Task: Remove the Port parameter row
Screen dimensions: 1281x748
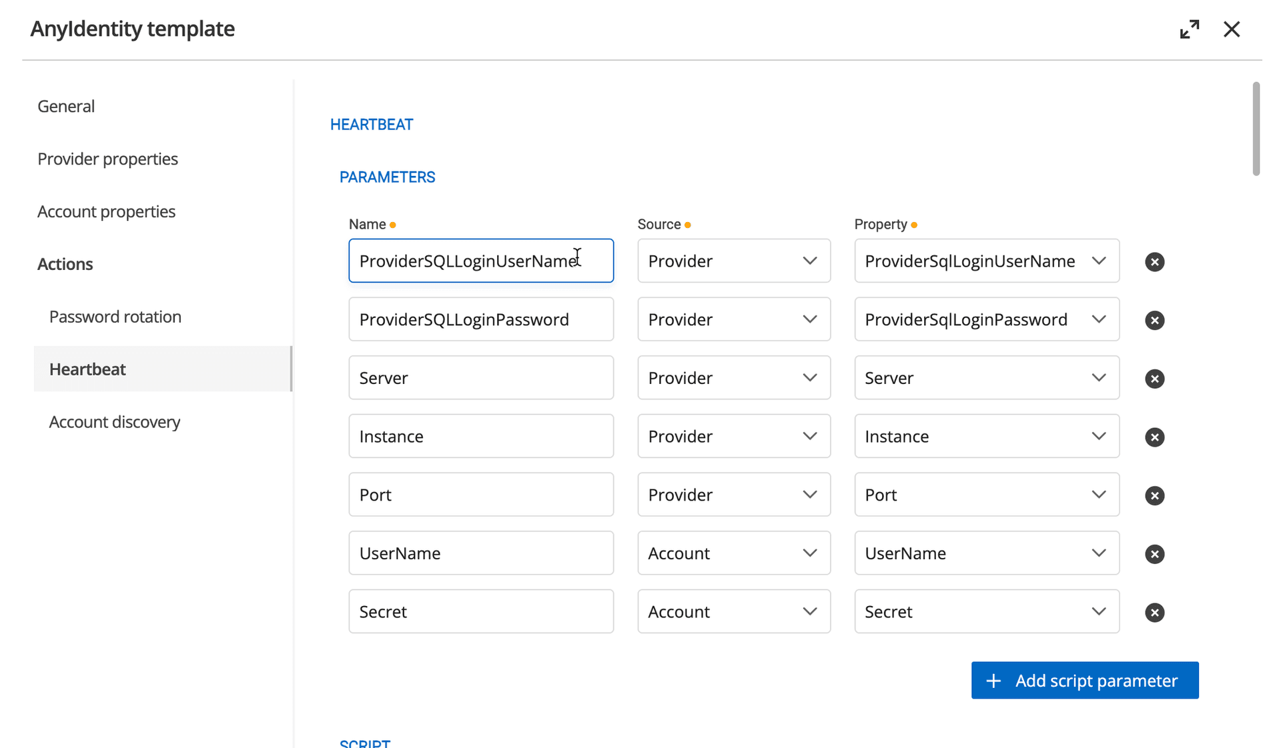Action: click(x=1154, y=496)
